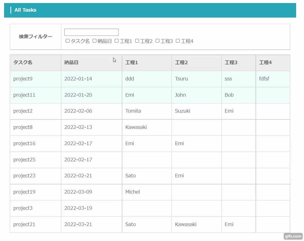Click the 工程4 column header
The width and height of the screenshot is (304, 241).
(x=273, y=63)
